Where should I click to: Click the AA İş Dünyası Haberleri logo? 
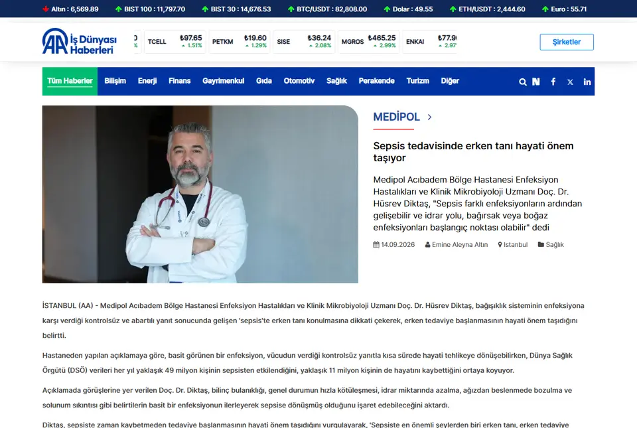tap(80, 41)
